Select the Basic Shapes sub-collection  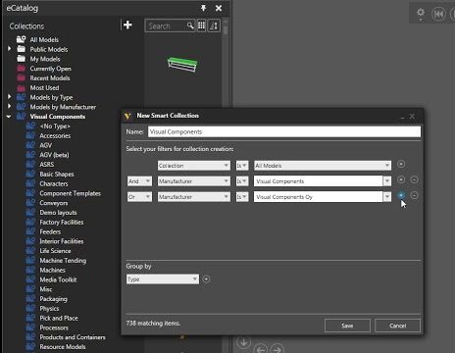click(x=57, y=175)
